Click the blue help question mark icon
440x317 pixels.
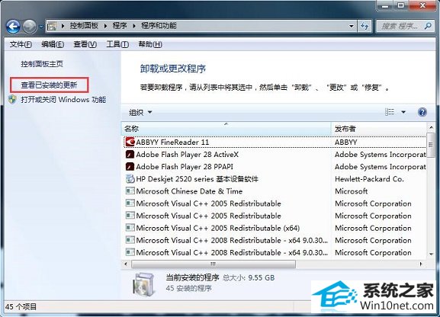[x=422, y=112]
